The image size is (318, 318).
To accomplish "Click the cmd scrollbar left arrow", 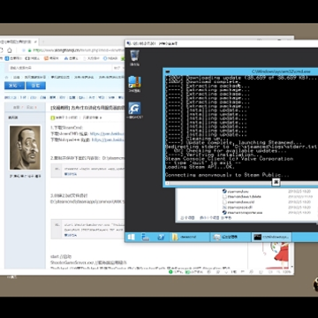I will click(x=167, y=183).
